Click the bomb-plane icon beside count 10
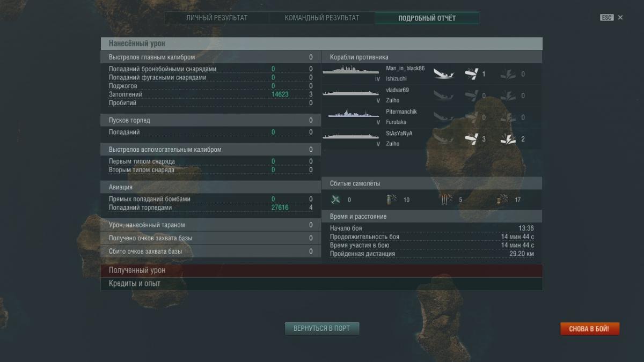Screen dimensions: 644x362 click(391, 200)
